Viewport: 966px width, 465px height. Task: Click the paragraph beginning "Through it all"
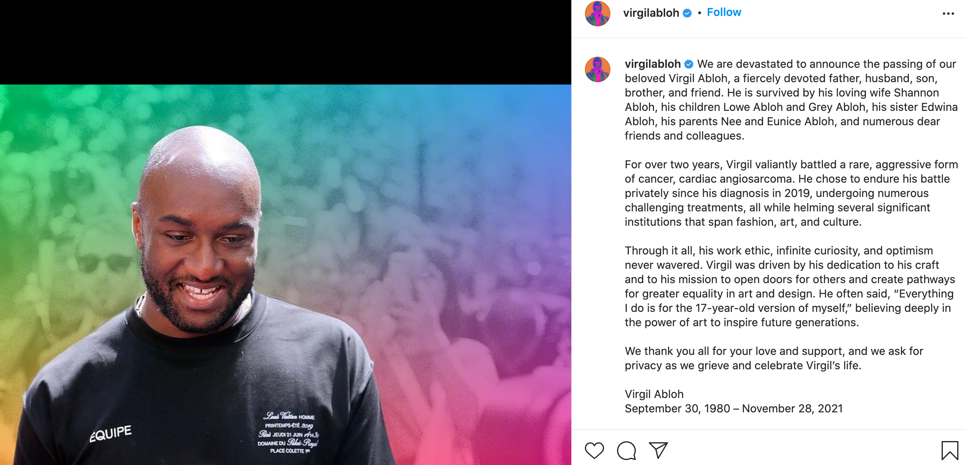790,286
